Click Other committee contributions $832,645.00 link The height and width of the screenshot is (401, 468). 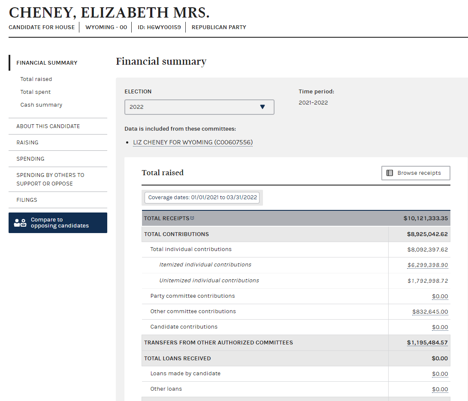(x=430, y=312)
